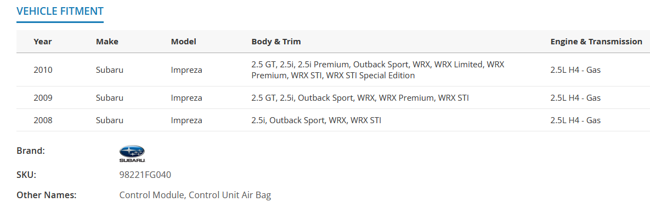Screen dimensions: 650x202
Task: Click the Body & Trim column header
Action: [x=276, y=42]
